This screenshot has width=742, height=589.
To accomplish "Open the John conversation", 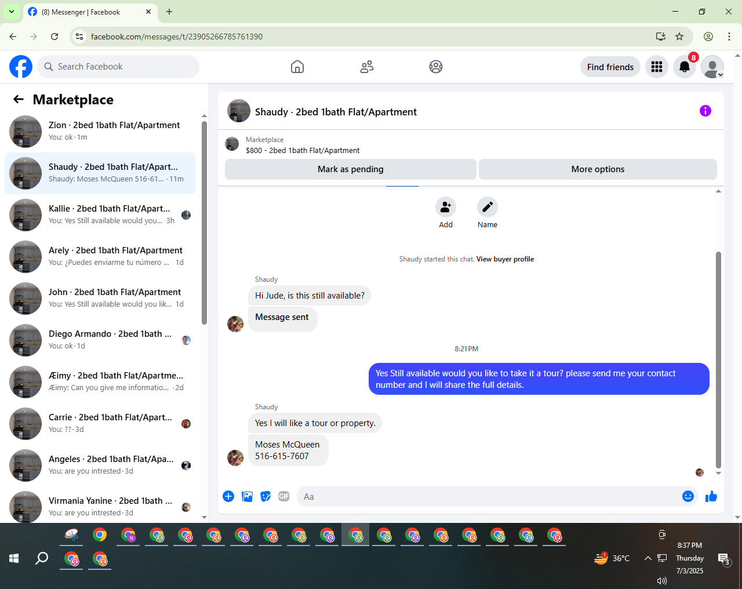I will point(100,299).
